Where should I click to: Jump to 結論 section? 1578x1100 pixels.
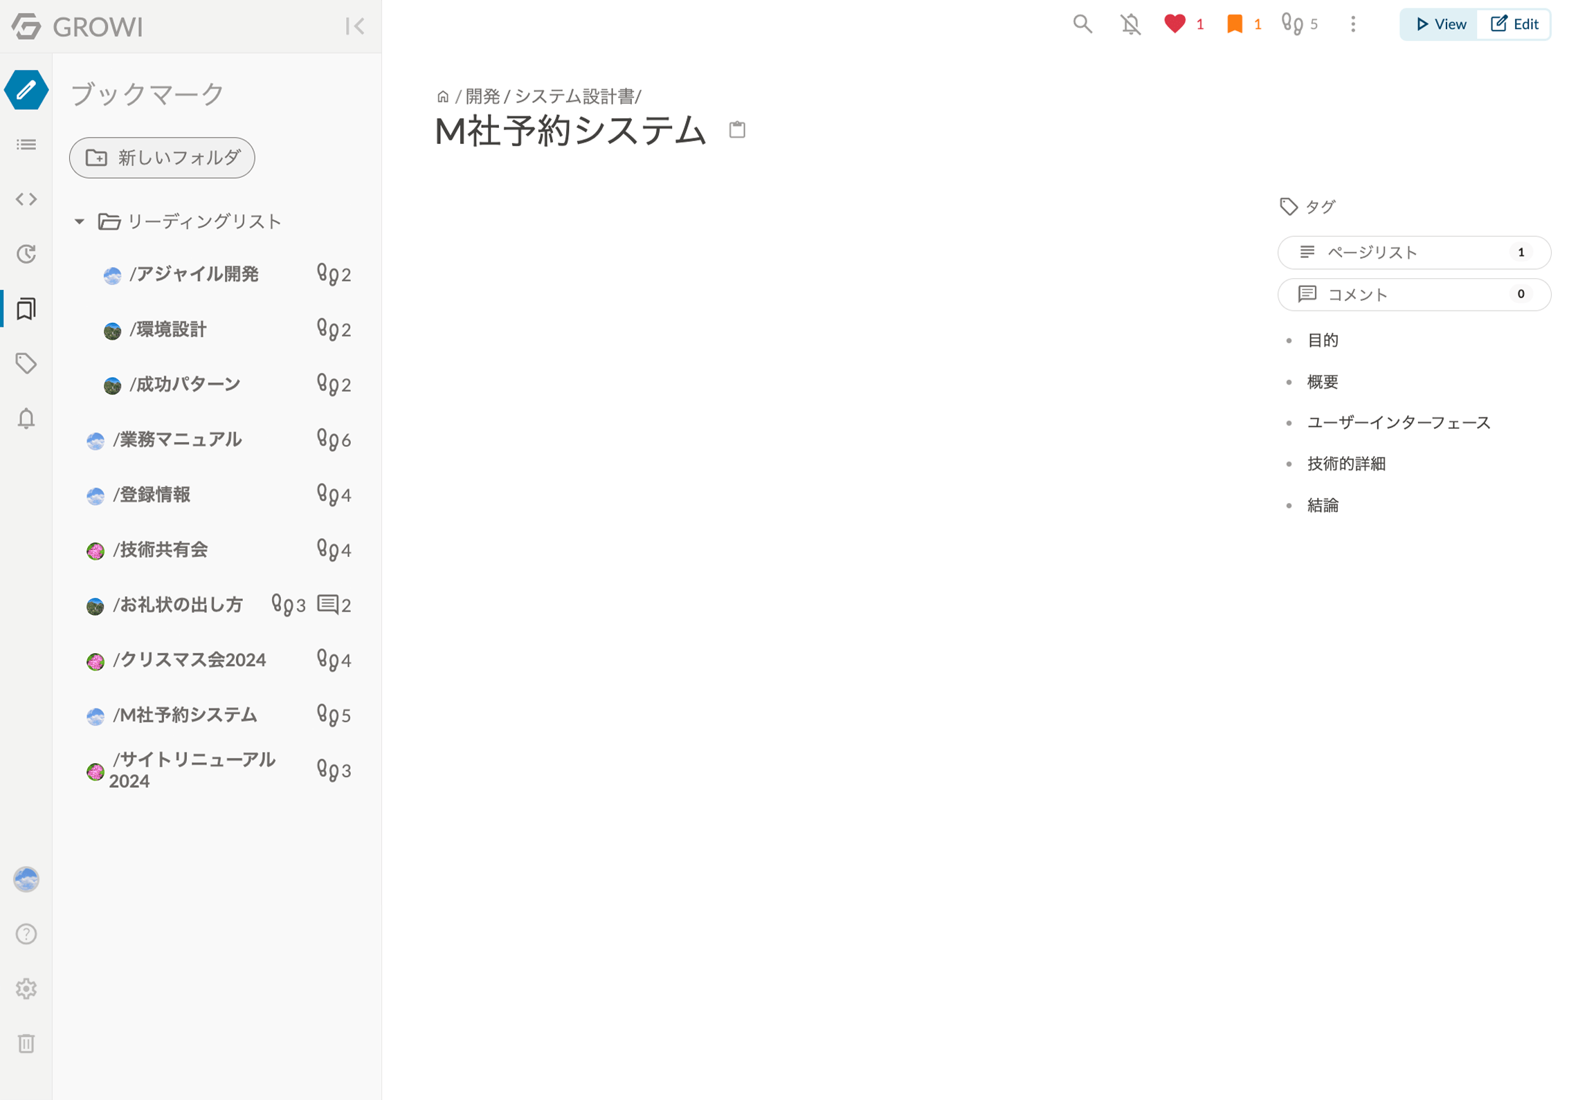point(1322,506)
